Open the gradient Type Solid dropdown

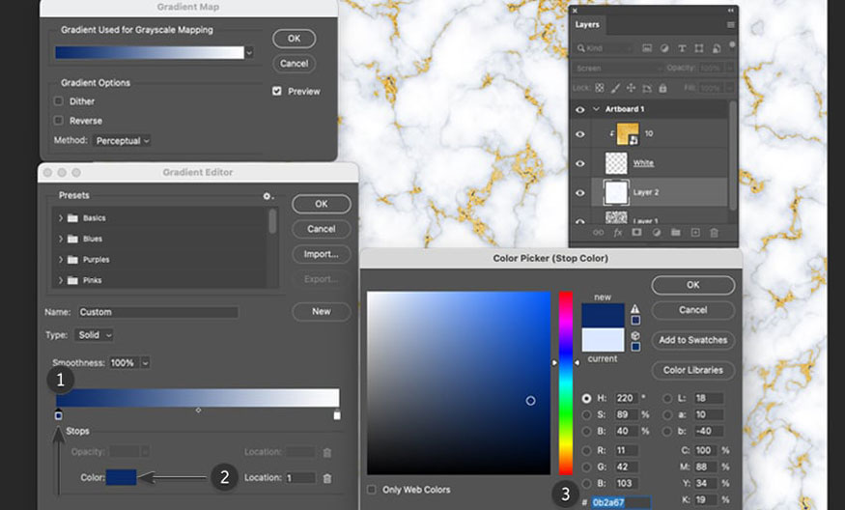(94, 335)
